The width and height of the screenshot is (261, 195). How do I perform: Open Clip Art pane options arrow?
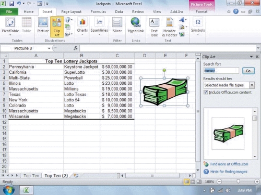click(251, 57)
